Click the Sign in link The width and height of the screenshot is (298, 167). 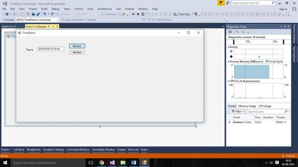pyautogui.click(x=283, y=9)
